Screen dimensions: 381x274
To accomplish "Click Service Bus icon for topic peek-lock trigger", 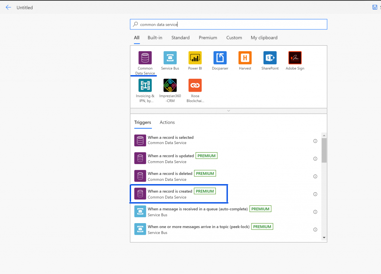I will [140, 229].
